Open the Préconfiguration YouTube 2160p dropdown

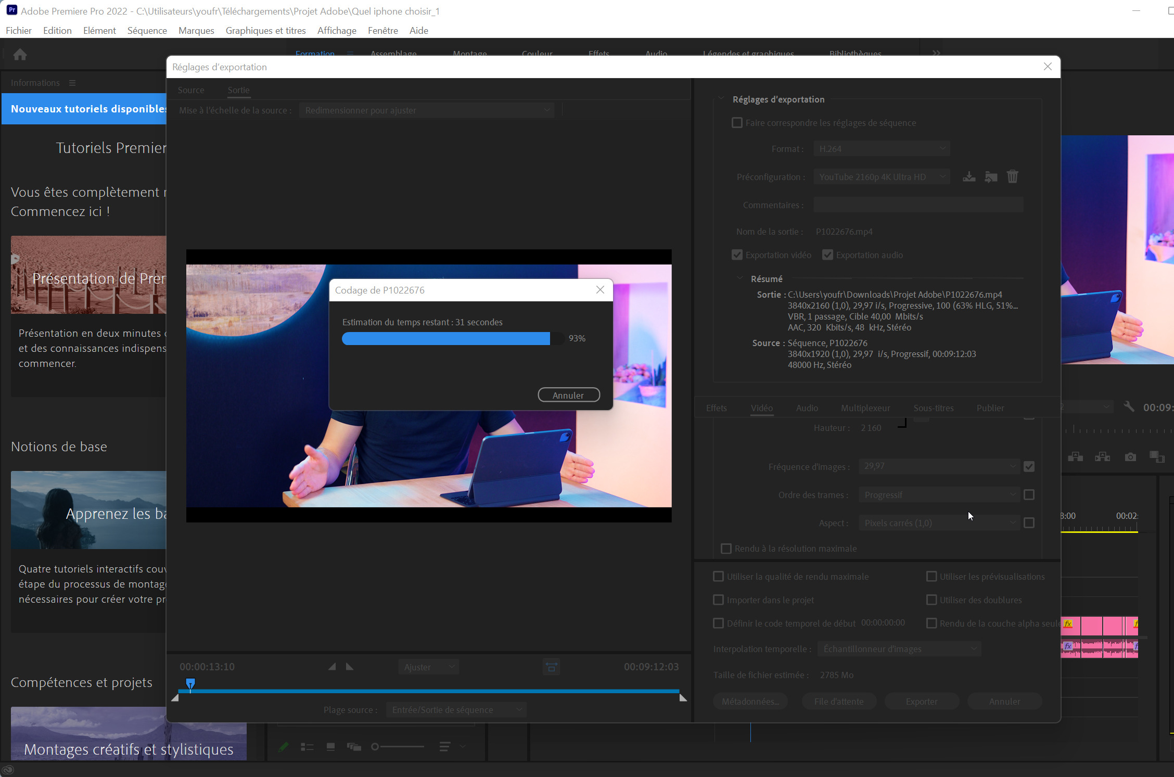point(882,177)
